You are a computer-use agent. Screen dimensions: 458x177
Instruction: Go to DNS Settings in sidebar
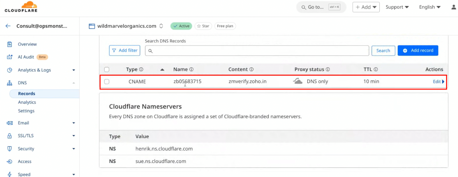pos(26,111)
